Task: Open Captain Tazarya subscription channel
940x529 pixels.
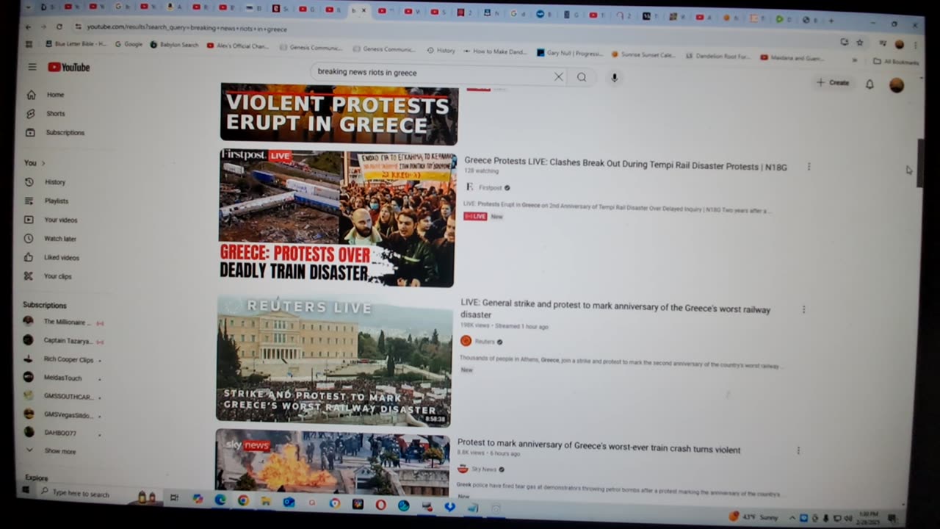Action: 63,341
